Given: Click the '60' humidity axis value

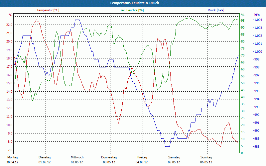Looking at the screenshot, I should (x=243, y=69).
